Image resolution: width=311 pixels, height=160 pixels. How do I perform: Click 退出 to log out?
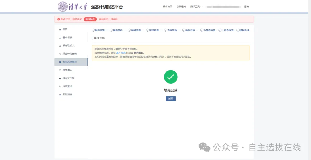pyautogui.click(x=246, y=7)
